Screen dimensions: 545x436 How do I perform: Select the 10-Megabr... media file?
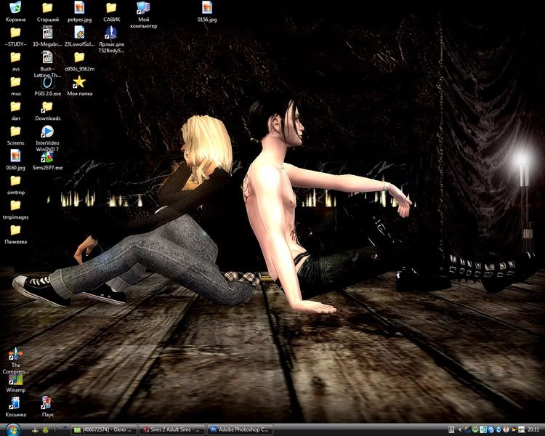(47, 37)
